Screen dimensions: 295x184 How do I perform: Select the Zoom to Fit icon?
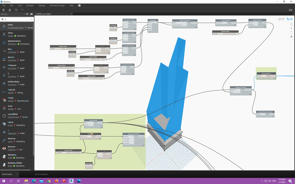(291, 24)
